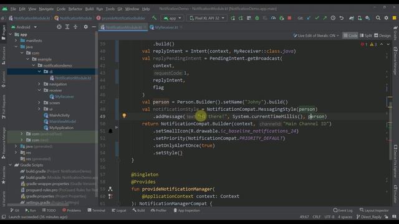399x224 pixels.
Task: Expand the screen package
Action: (x=39, y=103)
